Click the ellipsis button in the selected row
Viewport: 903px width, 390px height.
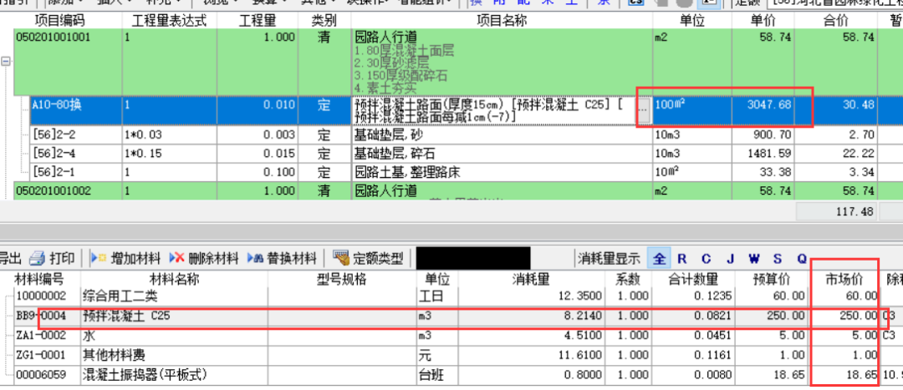click(x=643, y=107)
